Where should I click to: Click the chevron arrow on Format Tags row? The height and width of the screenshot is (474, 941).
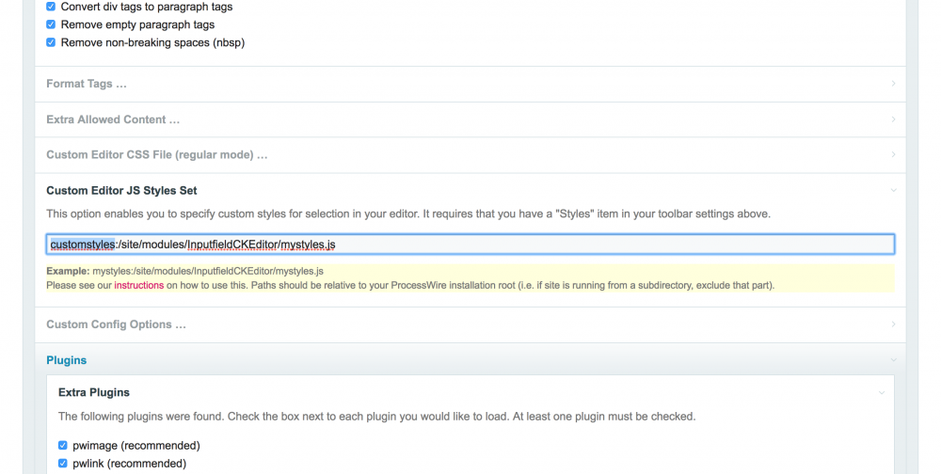(x=893, y=84)
